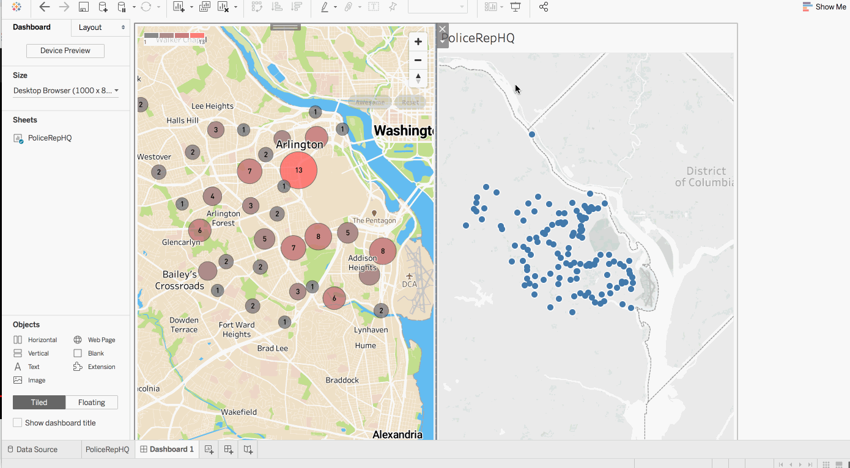Click the Run Update refresh icon

tap(146, 7)
